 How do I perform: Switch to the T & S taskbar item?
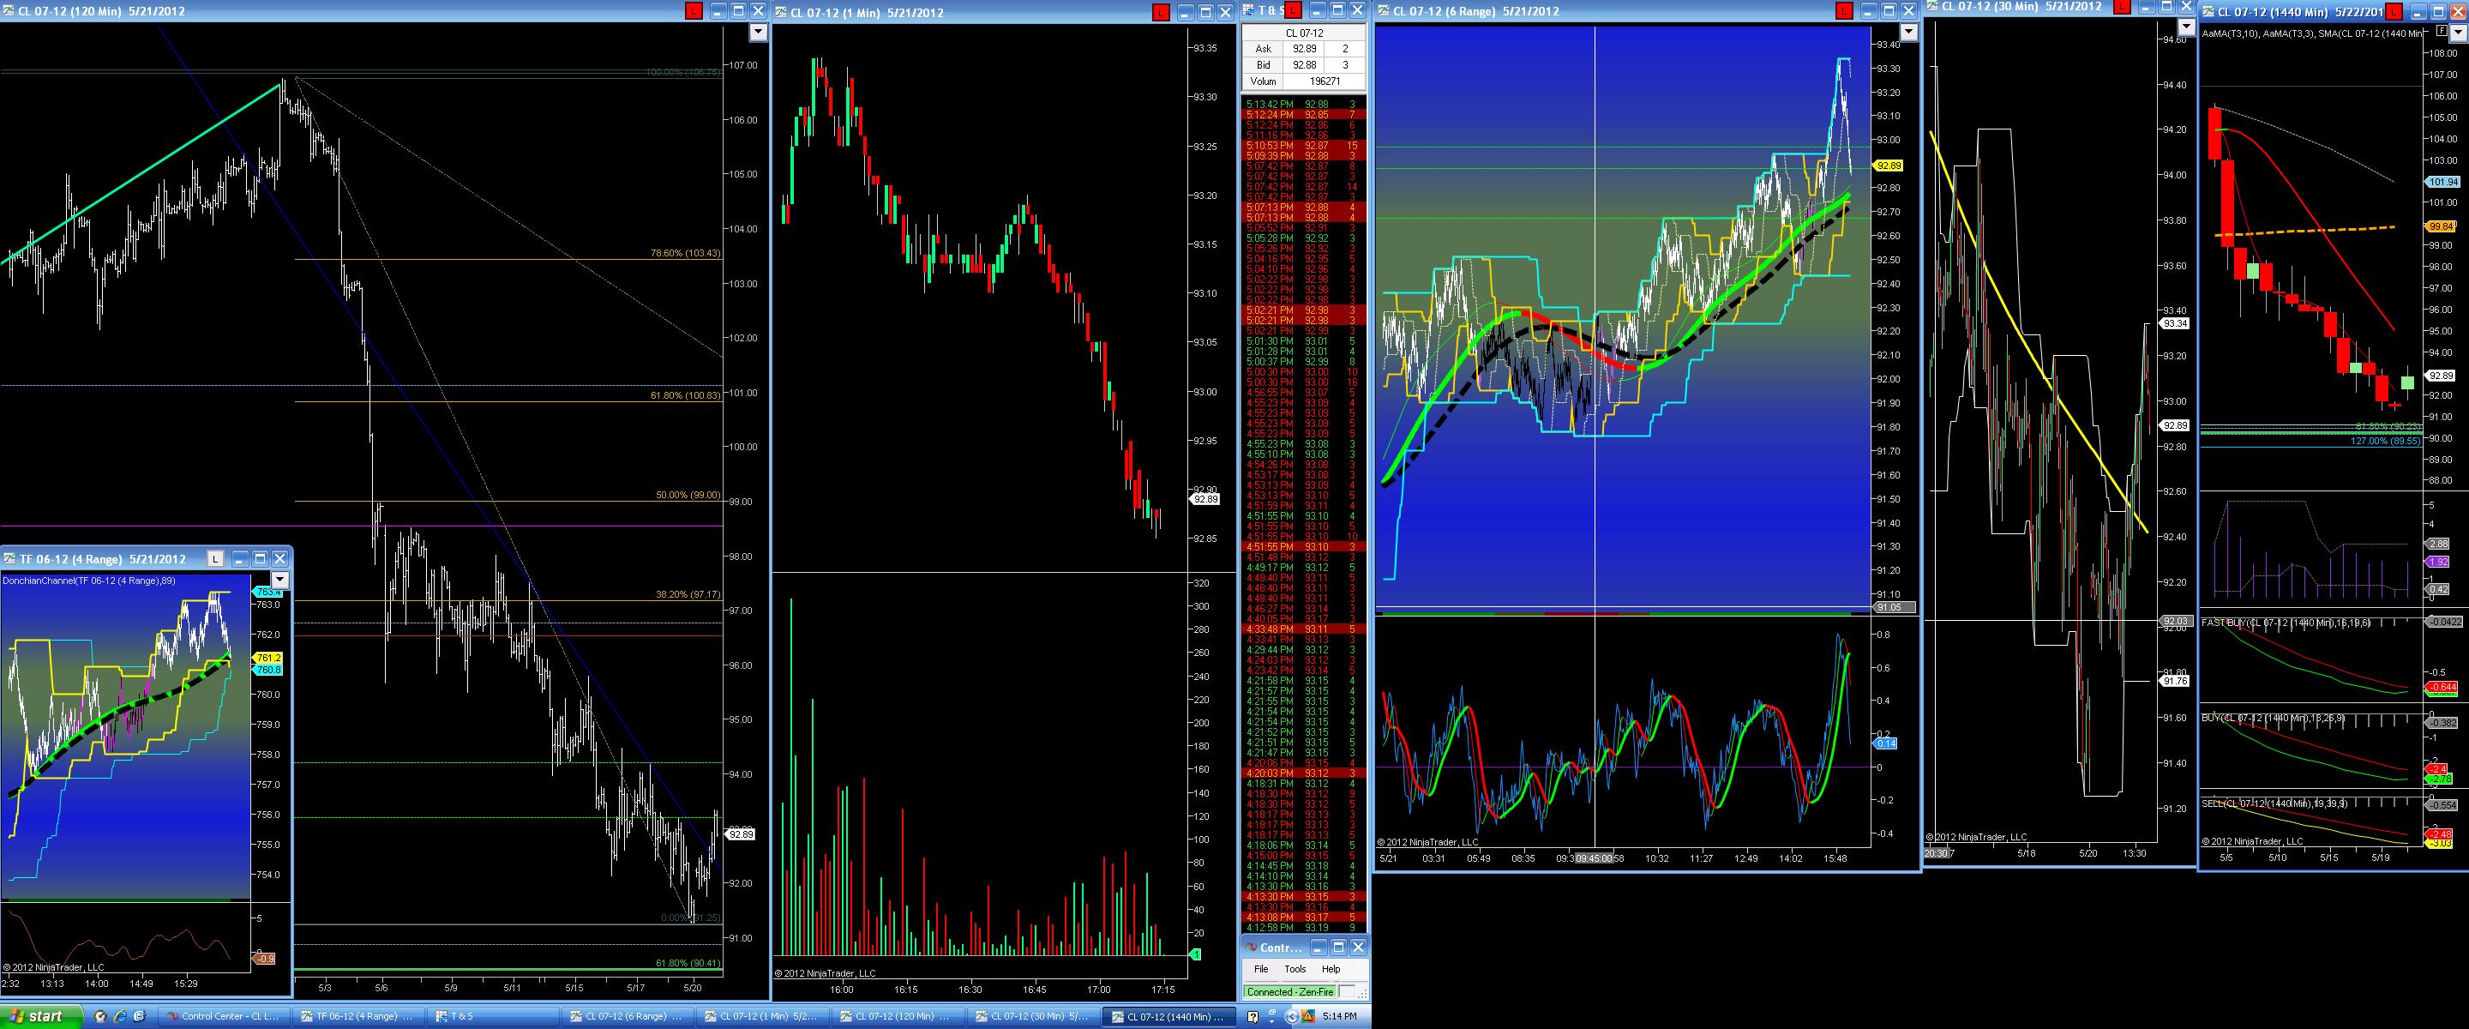(x=493, y=1016)
